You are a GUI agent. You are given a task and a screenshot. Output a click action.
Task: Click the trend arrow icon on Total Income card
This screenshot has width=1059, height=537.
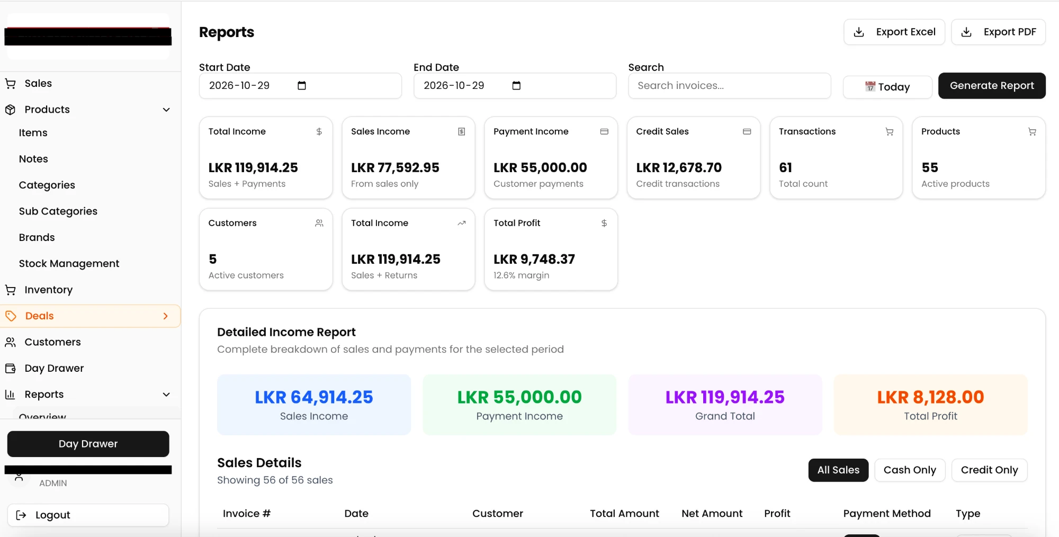pos(462,223)
